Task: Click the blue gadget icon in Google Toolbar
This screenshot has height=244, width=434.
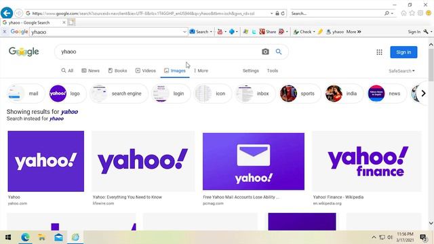Action: 232,32
